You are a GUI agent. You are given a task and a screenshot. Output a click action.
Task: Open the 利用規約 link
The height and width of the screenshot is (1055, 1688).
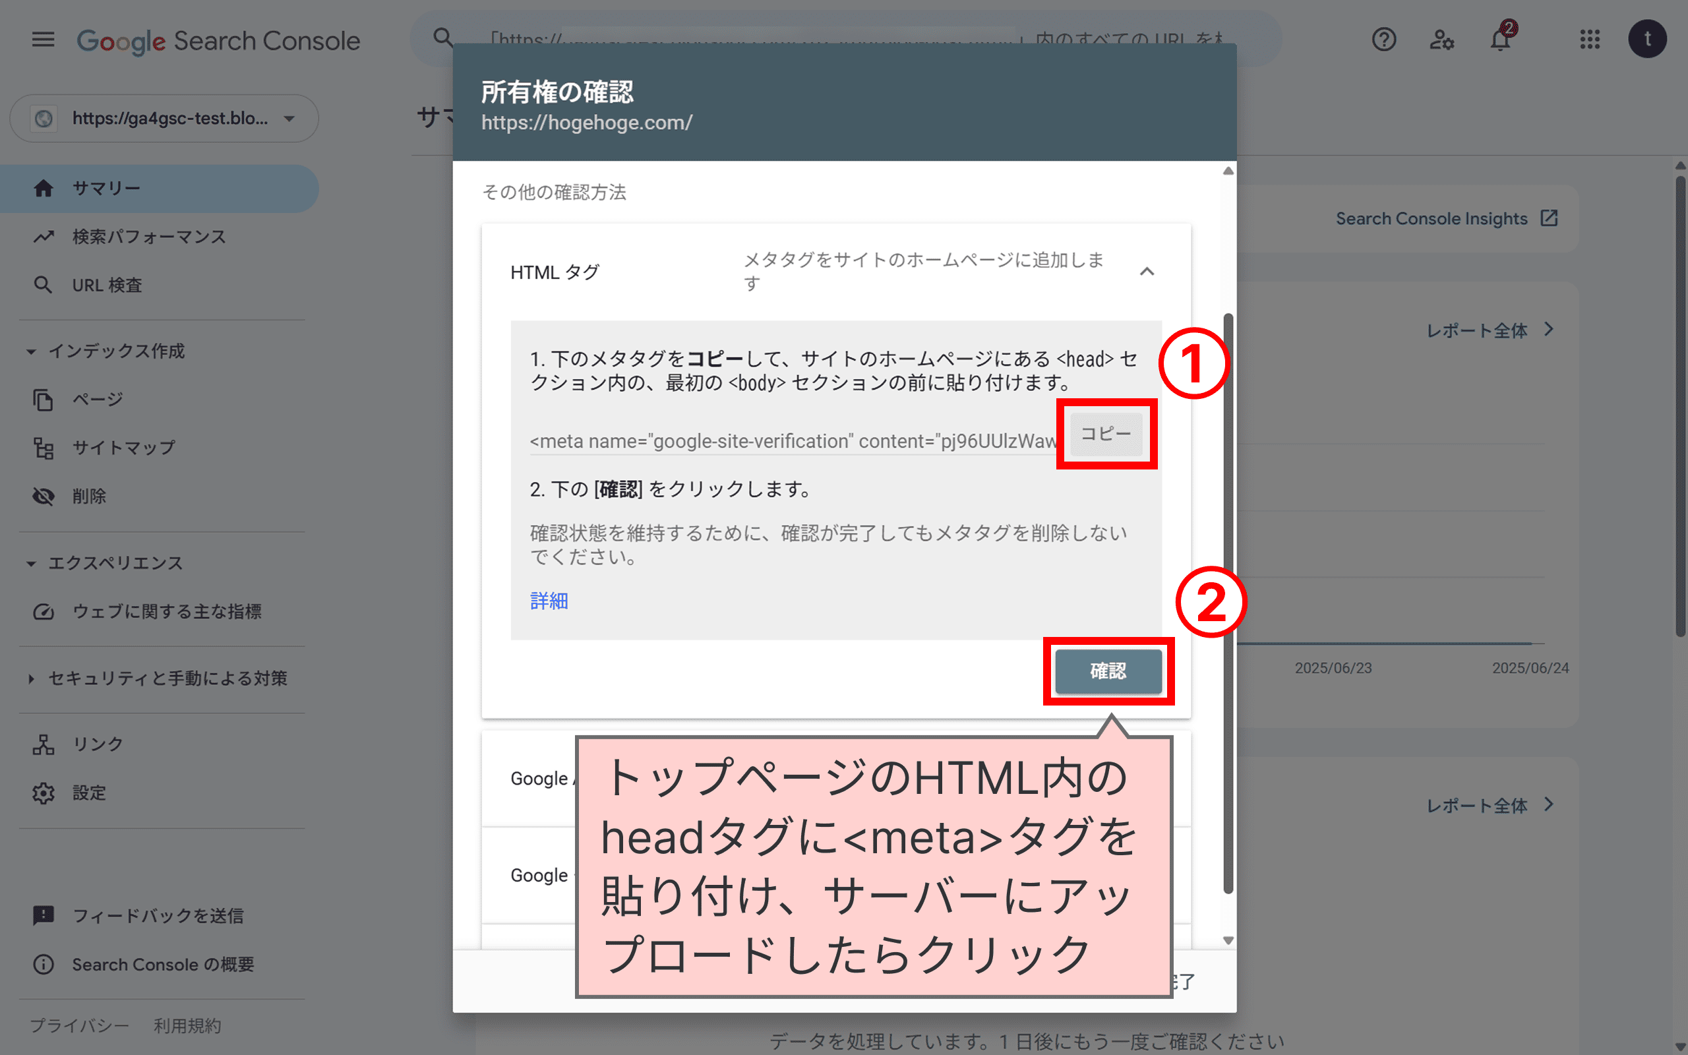188,1026
